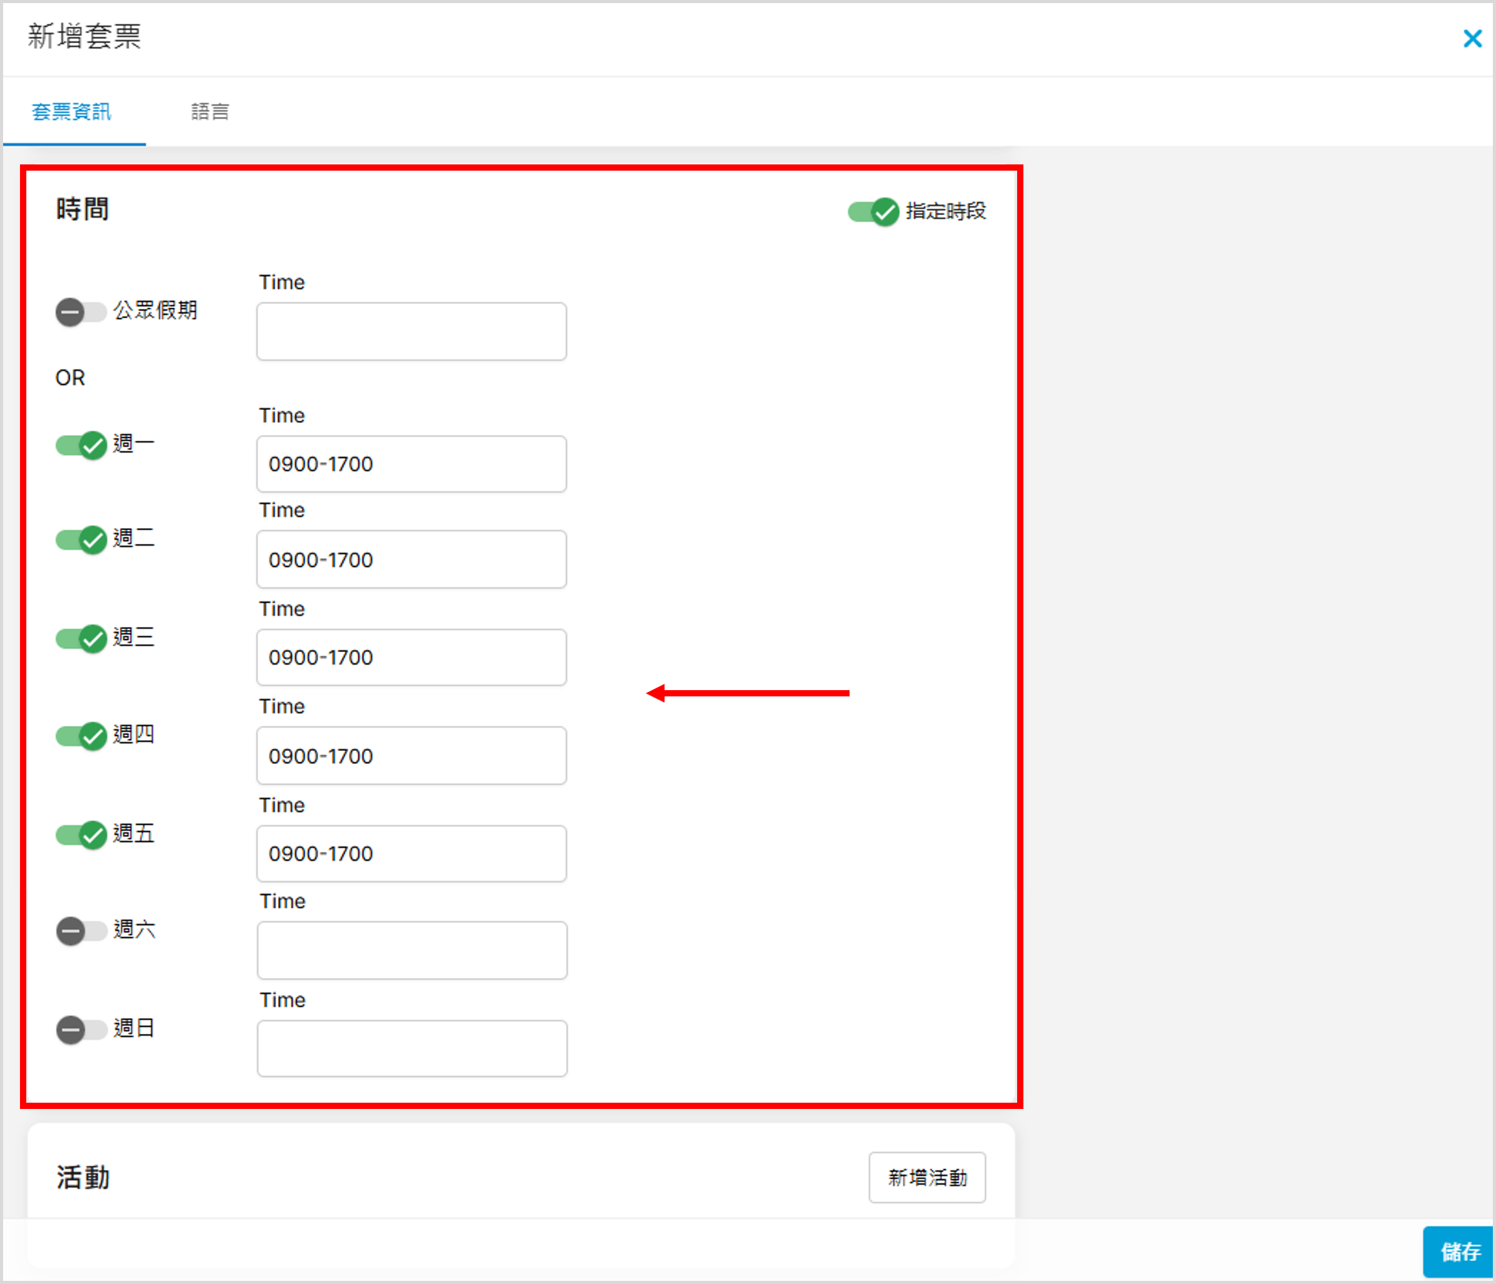Switch to the 語言 tab
This screenshot has height=1284, width=1496.
point(209,111)
